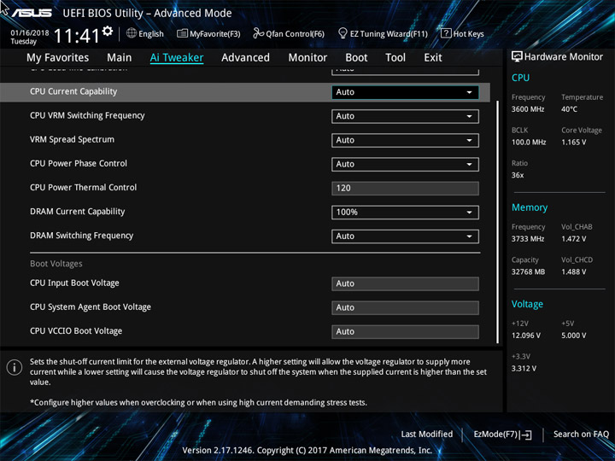Select the Ai Tweaker tab
Viewport: 615px width, 461px height.
177,58
